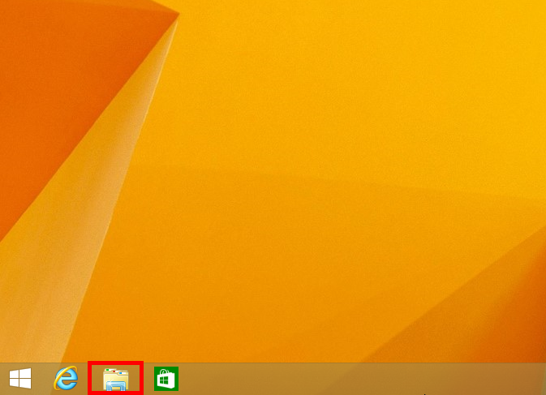The width and height of the screenshot is (546, 395).
Task: Click the folder icon highlighted in red
Action: click(x=116, y=379)
